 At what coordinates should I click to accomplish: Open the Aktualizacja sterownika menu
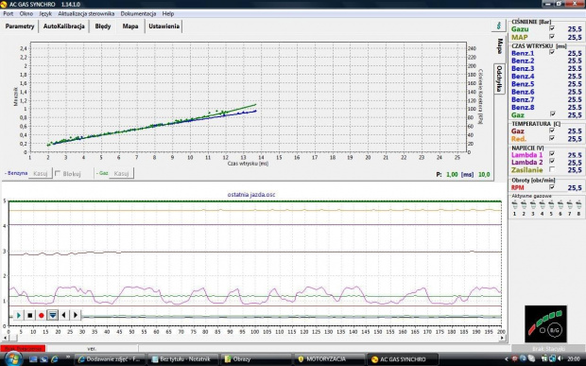click(x=86, y=14)
